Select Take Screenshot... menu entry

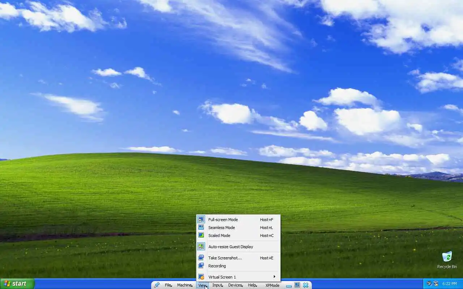(238, 258)
